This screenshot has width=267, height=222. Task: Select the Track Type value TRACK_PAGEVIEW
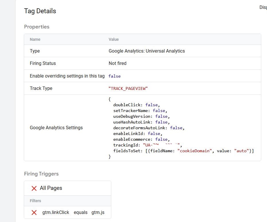tap(128, 88)
